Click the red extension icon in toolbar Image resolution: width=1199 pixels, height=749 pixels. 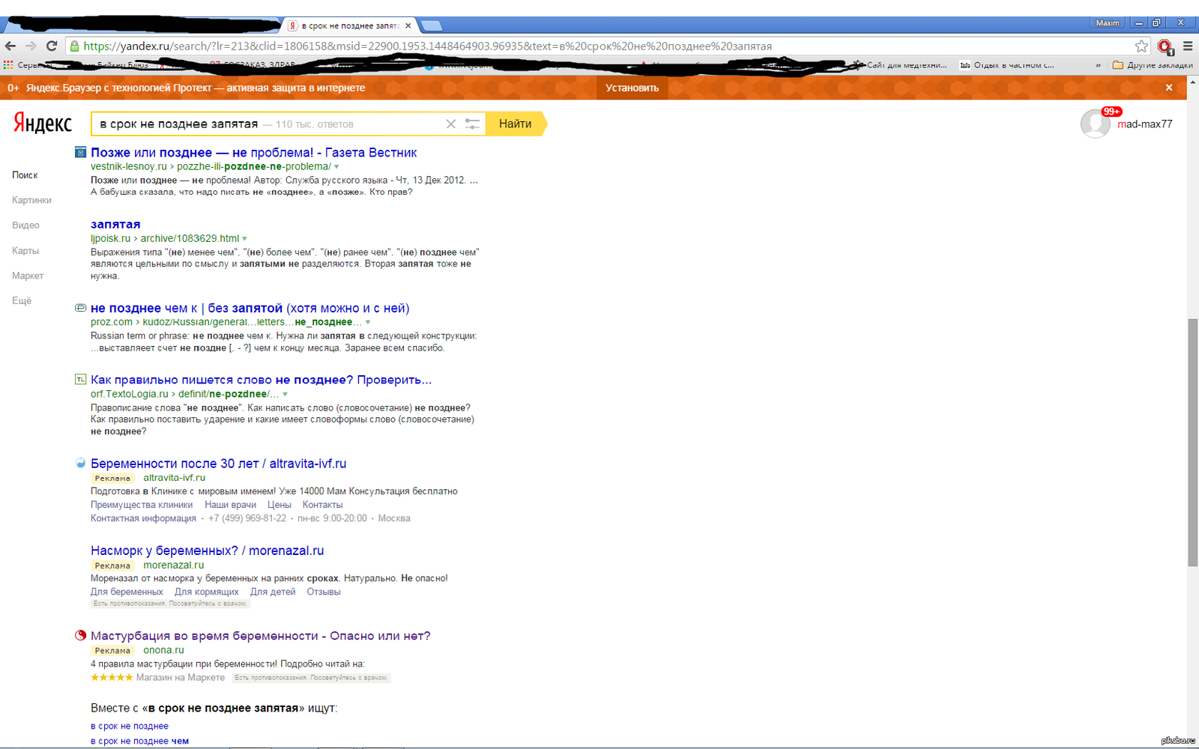pos(1165,46)
